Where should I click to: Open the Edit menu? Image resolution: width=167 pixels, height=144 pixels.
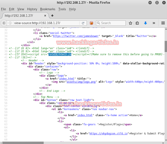[11, 9]
